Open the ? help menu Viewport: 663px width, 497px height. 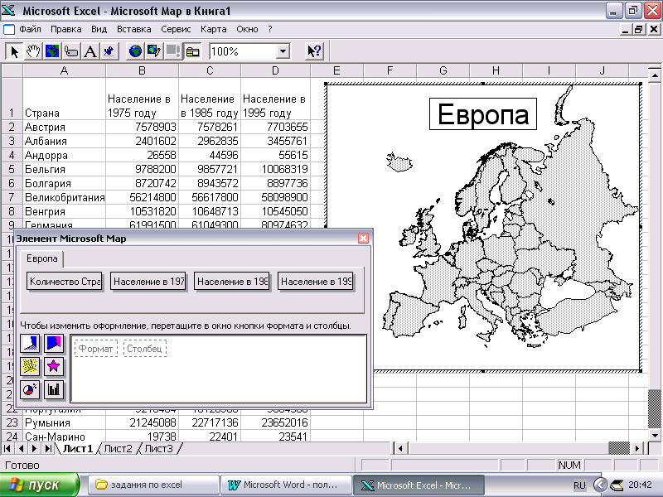270,29
